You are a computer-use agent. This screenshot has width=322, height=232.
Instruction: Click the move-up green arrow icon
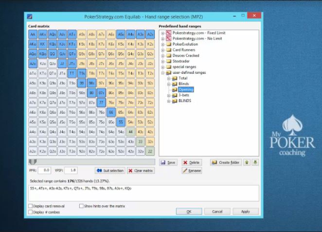pyautogui.click(x=247, y=162)
